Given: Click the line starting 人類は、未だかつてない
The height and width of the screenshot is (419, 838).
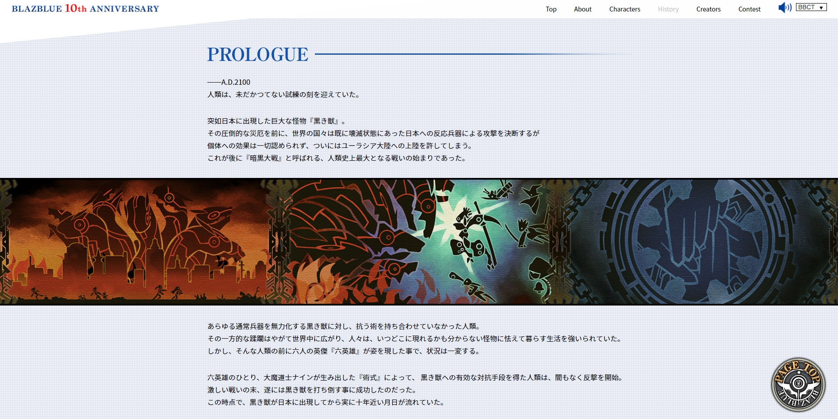Looking at the screenshot, I should pos(284,94).
